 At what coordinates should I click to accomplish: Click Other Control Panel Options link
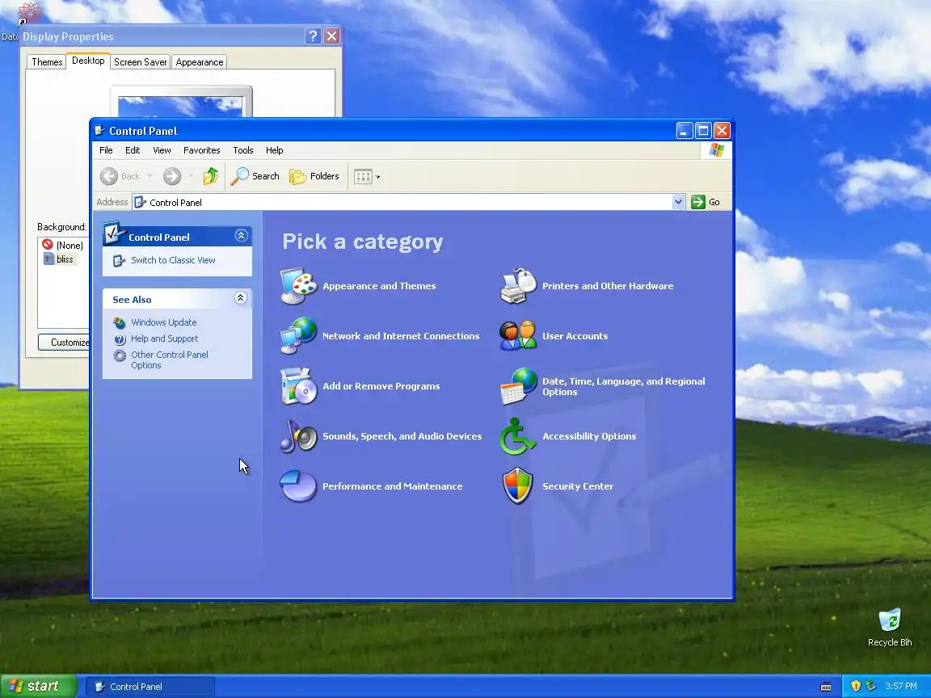pos(169,360)
